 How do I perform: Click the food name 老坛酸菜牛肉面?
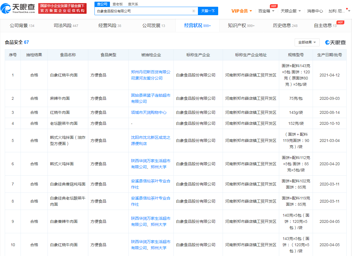pyautogui.click(x=64, y=123)
